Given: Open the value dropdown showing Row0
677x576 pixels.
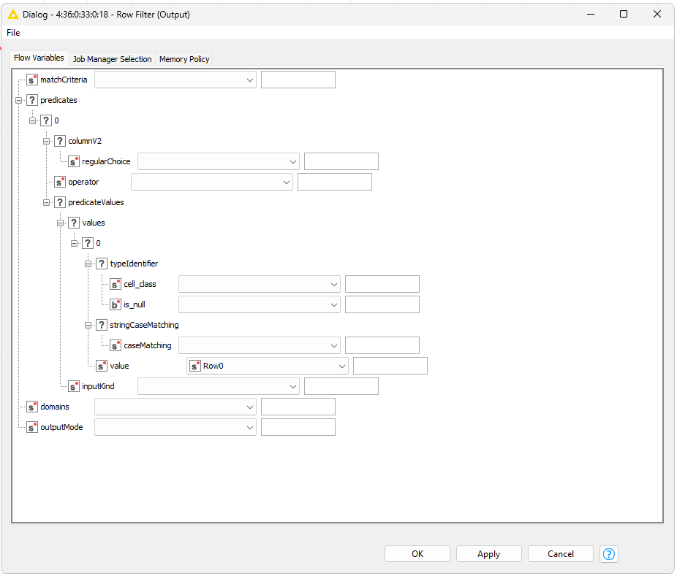Looking at the screenshot, I should [x=268, y=366].
